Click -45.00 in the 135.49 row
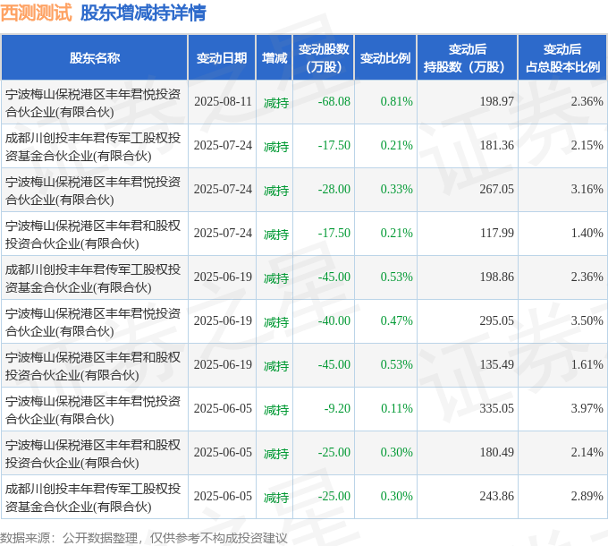 coord(334,365)
